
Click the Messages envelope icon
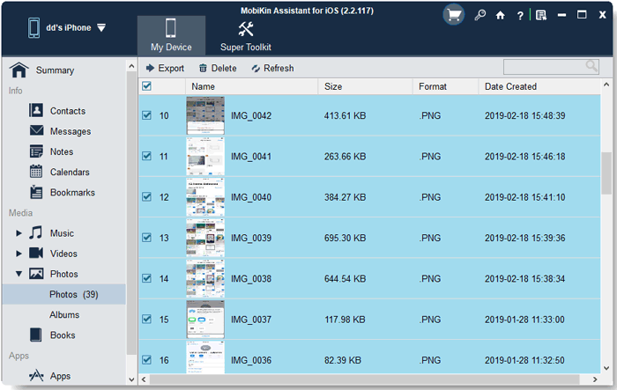(x=37, y=130)
